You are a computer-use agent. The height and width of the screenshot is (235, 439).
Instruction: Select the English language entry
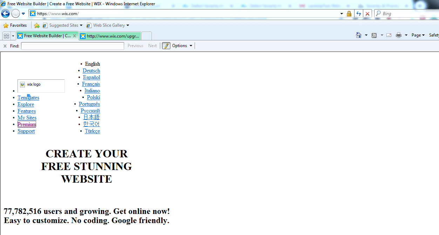[x=93, y=64]
